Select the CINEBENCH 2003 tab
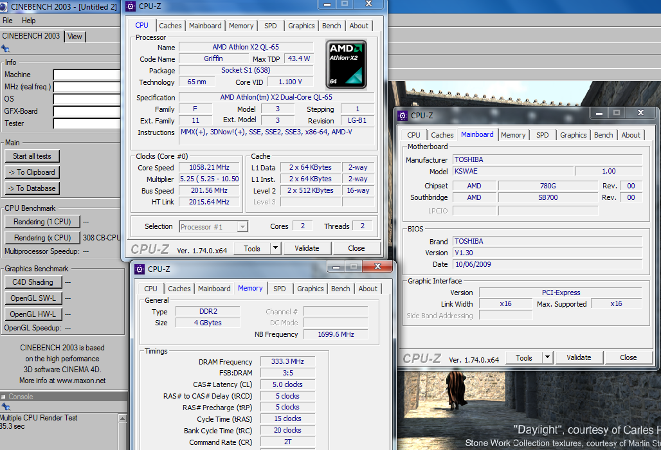This screenshot has width=661, height=450. (32, 36)
